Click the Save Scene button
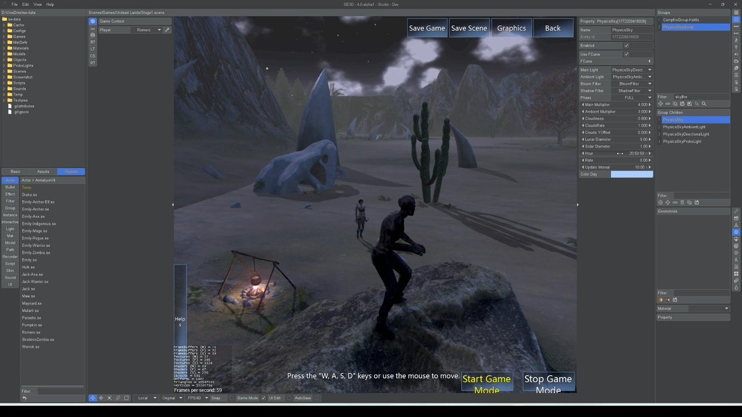The height and width of the screenshot is (417, 742). coord(469,28)
